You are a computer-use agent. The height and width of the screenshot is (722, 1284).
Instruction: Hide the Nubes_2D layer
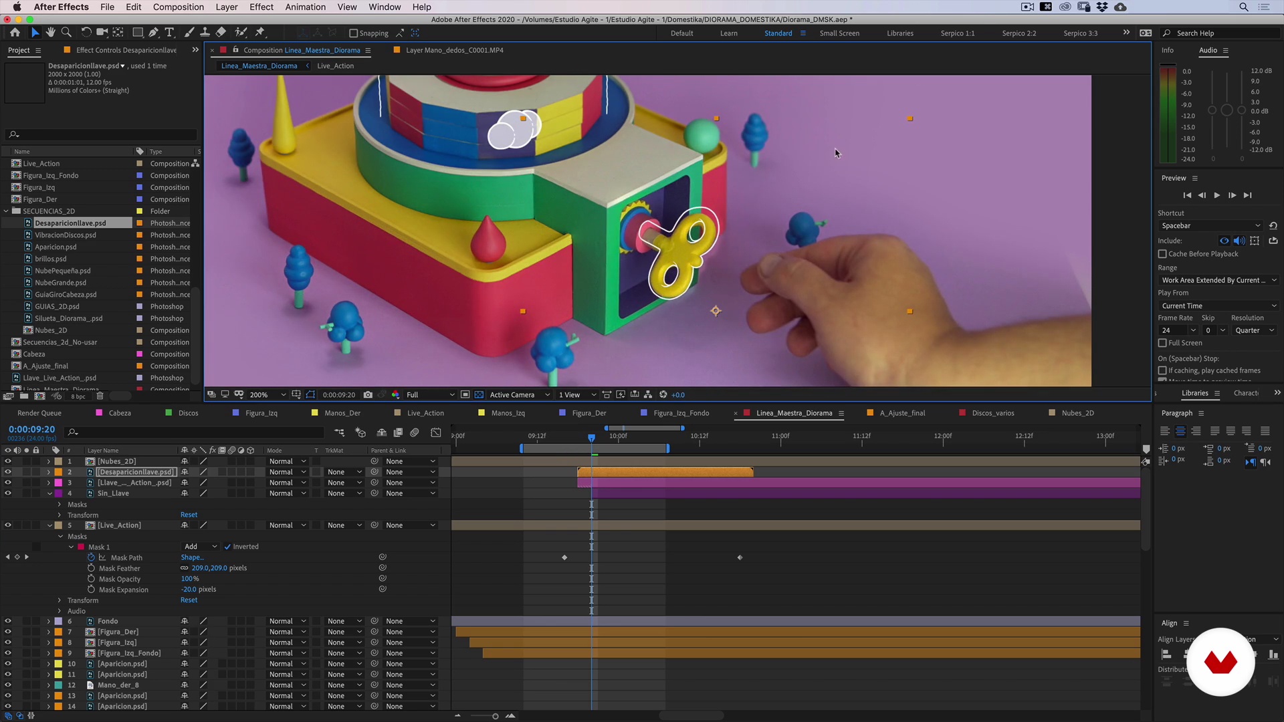point(8,461)
